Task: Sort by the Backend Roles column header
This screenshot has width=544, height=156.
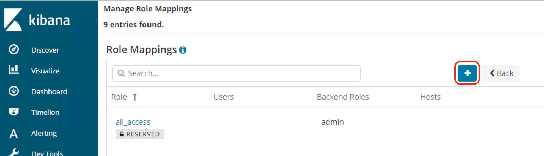Action: point(343,97)
